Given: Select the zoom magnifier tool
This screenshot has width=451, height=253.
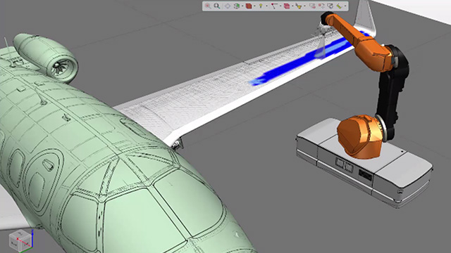Looking at the screenshot, I should click(217, 6).
